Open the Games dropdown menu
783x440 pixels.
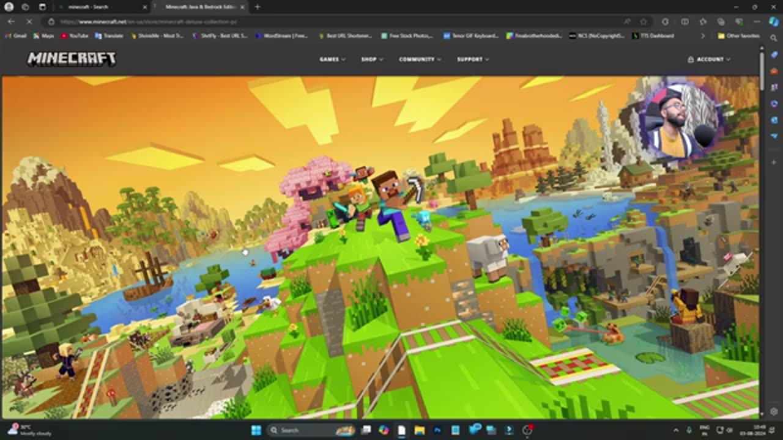coord(332,59)
